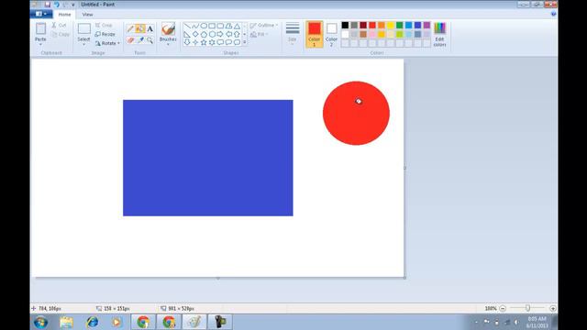587x330 pixels.
Task: Open the Paint file menu button
Action: pyautogui.click(x=41, y=15)
